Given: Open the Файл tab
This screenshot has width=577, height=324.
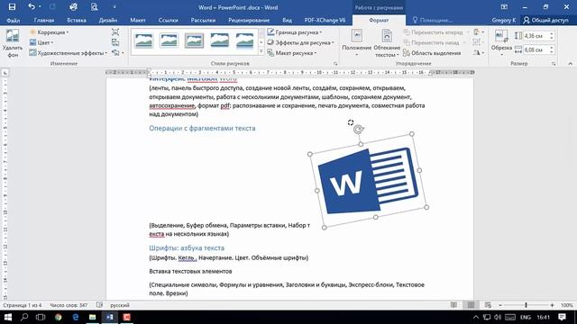Looking at the screenshot, I should [x=14, y=20].
